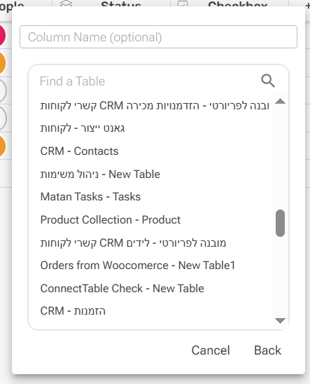Select the ניהול משימות - New Table entry
The image size is (310, 384).
point(100,174)
